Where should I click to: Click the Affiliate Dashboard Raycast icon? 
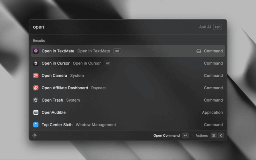[36, 88]
